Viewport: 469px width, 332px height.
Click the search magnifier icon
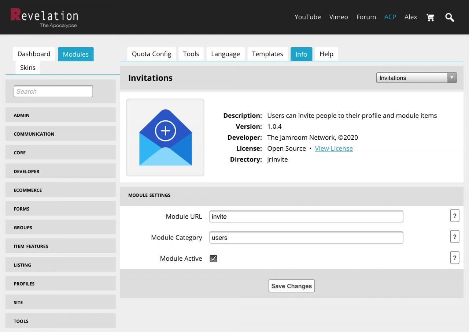pos(450,17)
